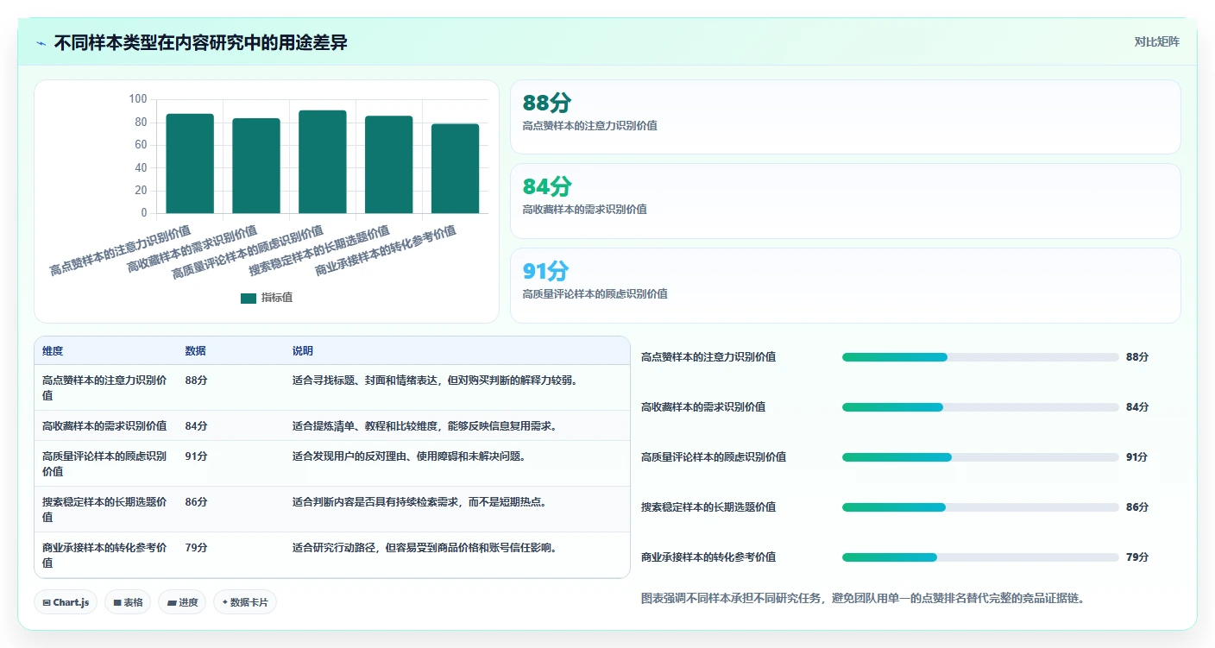Image resolution: width=1215 pixels, height=648 pixels.
Task: Click the 88分 value on the data card
Action: pyautogui.click(x=547, y=104)
